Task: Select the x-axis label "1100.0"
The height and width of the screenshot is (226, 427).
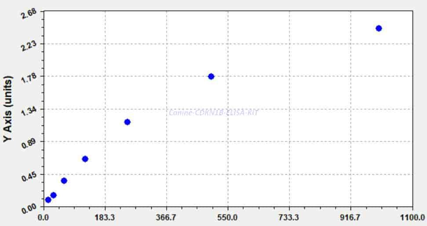Action: [413, 218]
